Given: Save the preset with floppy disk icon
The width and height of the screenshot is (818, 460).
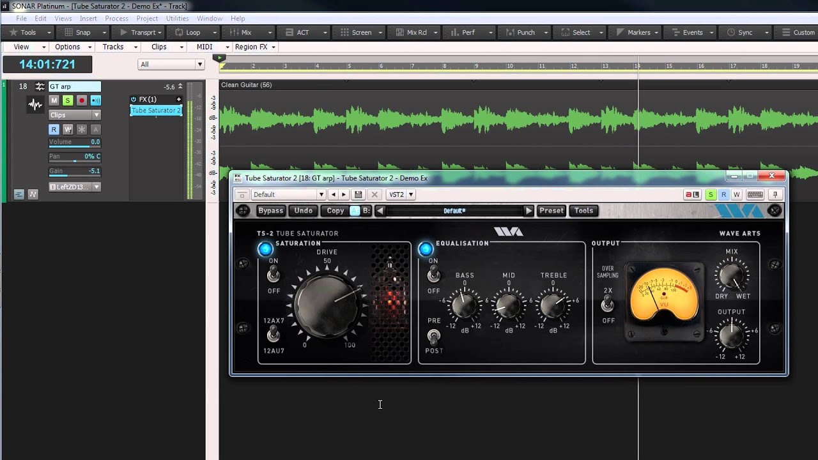Looking at the screenshot, I should click(x=359, y=194).
